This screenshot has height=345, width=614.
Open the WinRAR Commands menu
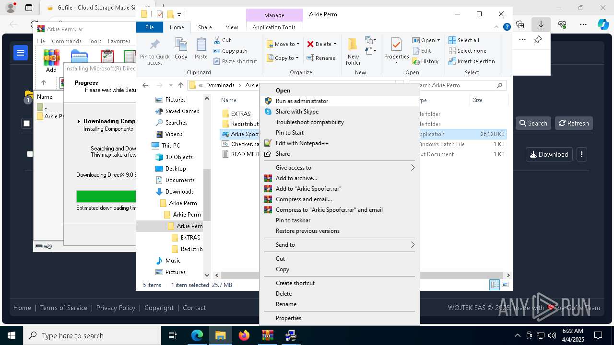pos(67,41)
